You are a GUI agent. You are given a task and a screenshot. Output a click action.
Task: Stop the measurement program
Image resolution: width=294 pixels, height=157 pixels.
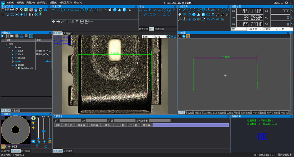(x=17, y=36)
